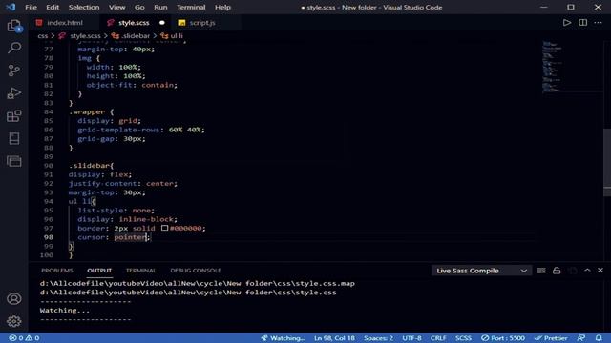611x343 pixels.
Task: Open the Accounts menu icon
Action: click(x=14, y=298)
